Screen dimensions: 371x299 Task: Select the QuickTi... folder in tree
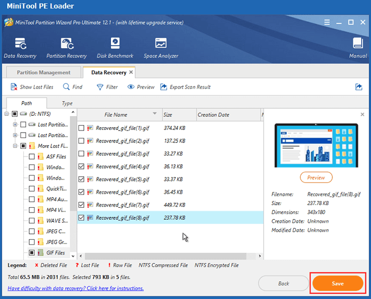pos(57,189)
